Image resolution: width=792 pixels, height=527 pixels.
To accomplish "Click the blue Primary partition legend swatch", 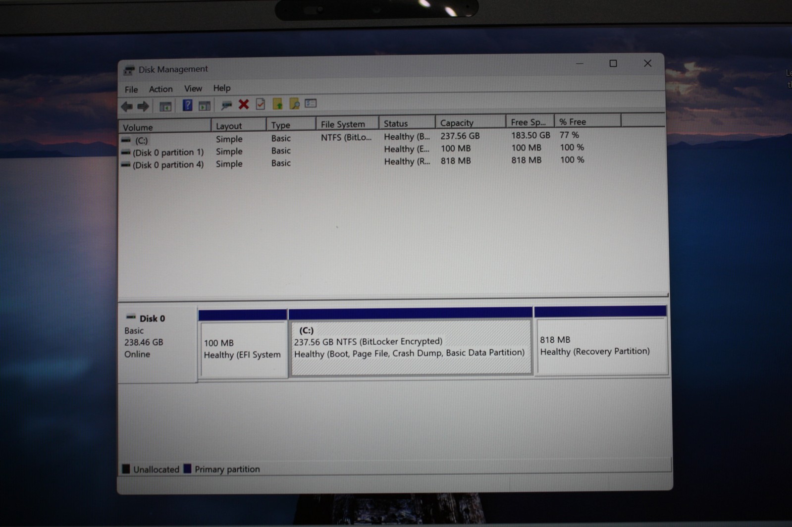I will [187, 468].
